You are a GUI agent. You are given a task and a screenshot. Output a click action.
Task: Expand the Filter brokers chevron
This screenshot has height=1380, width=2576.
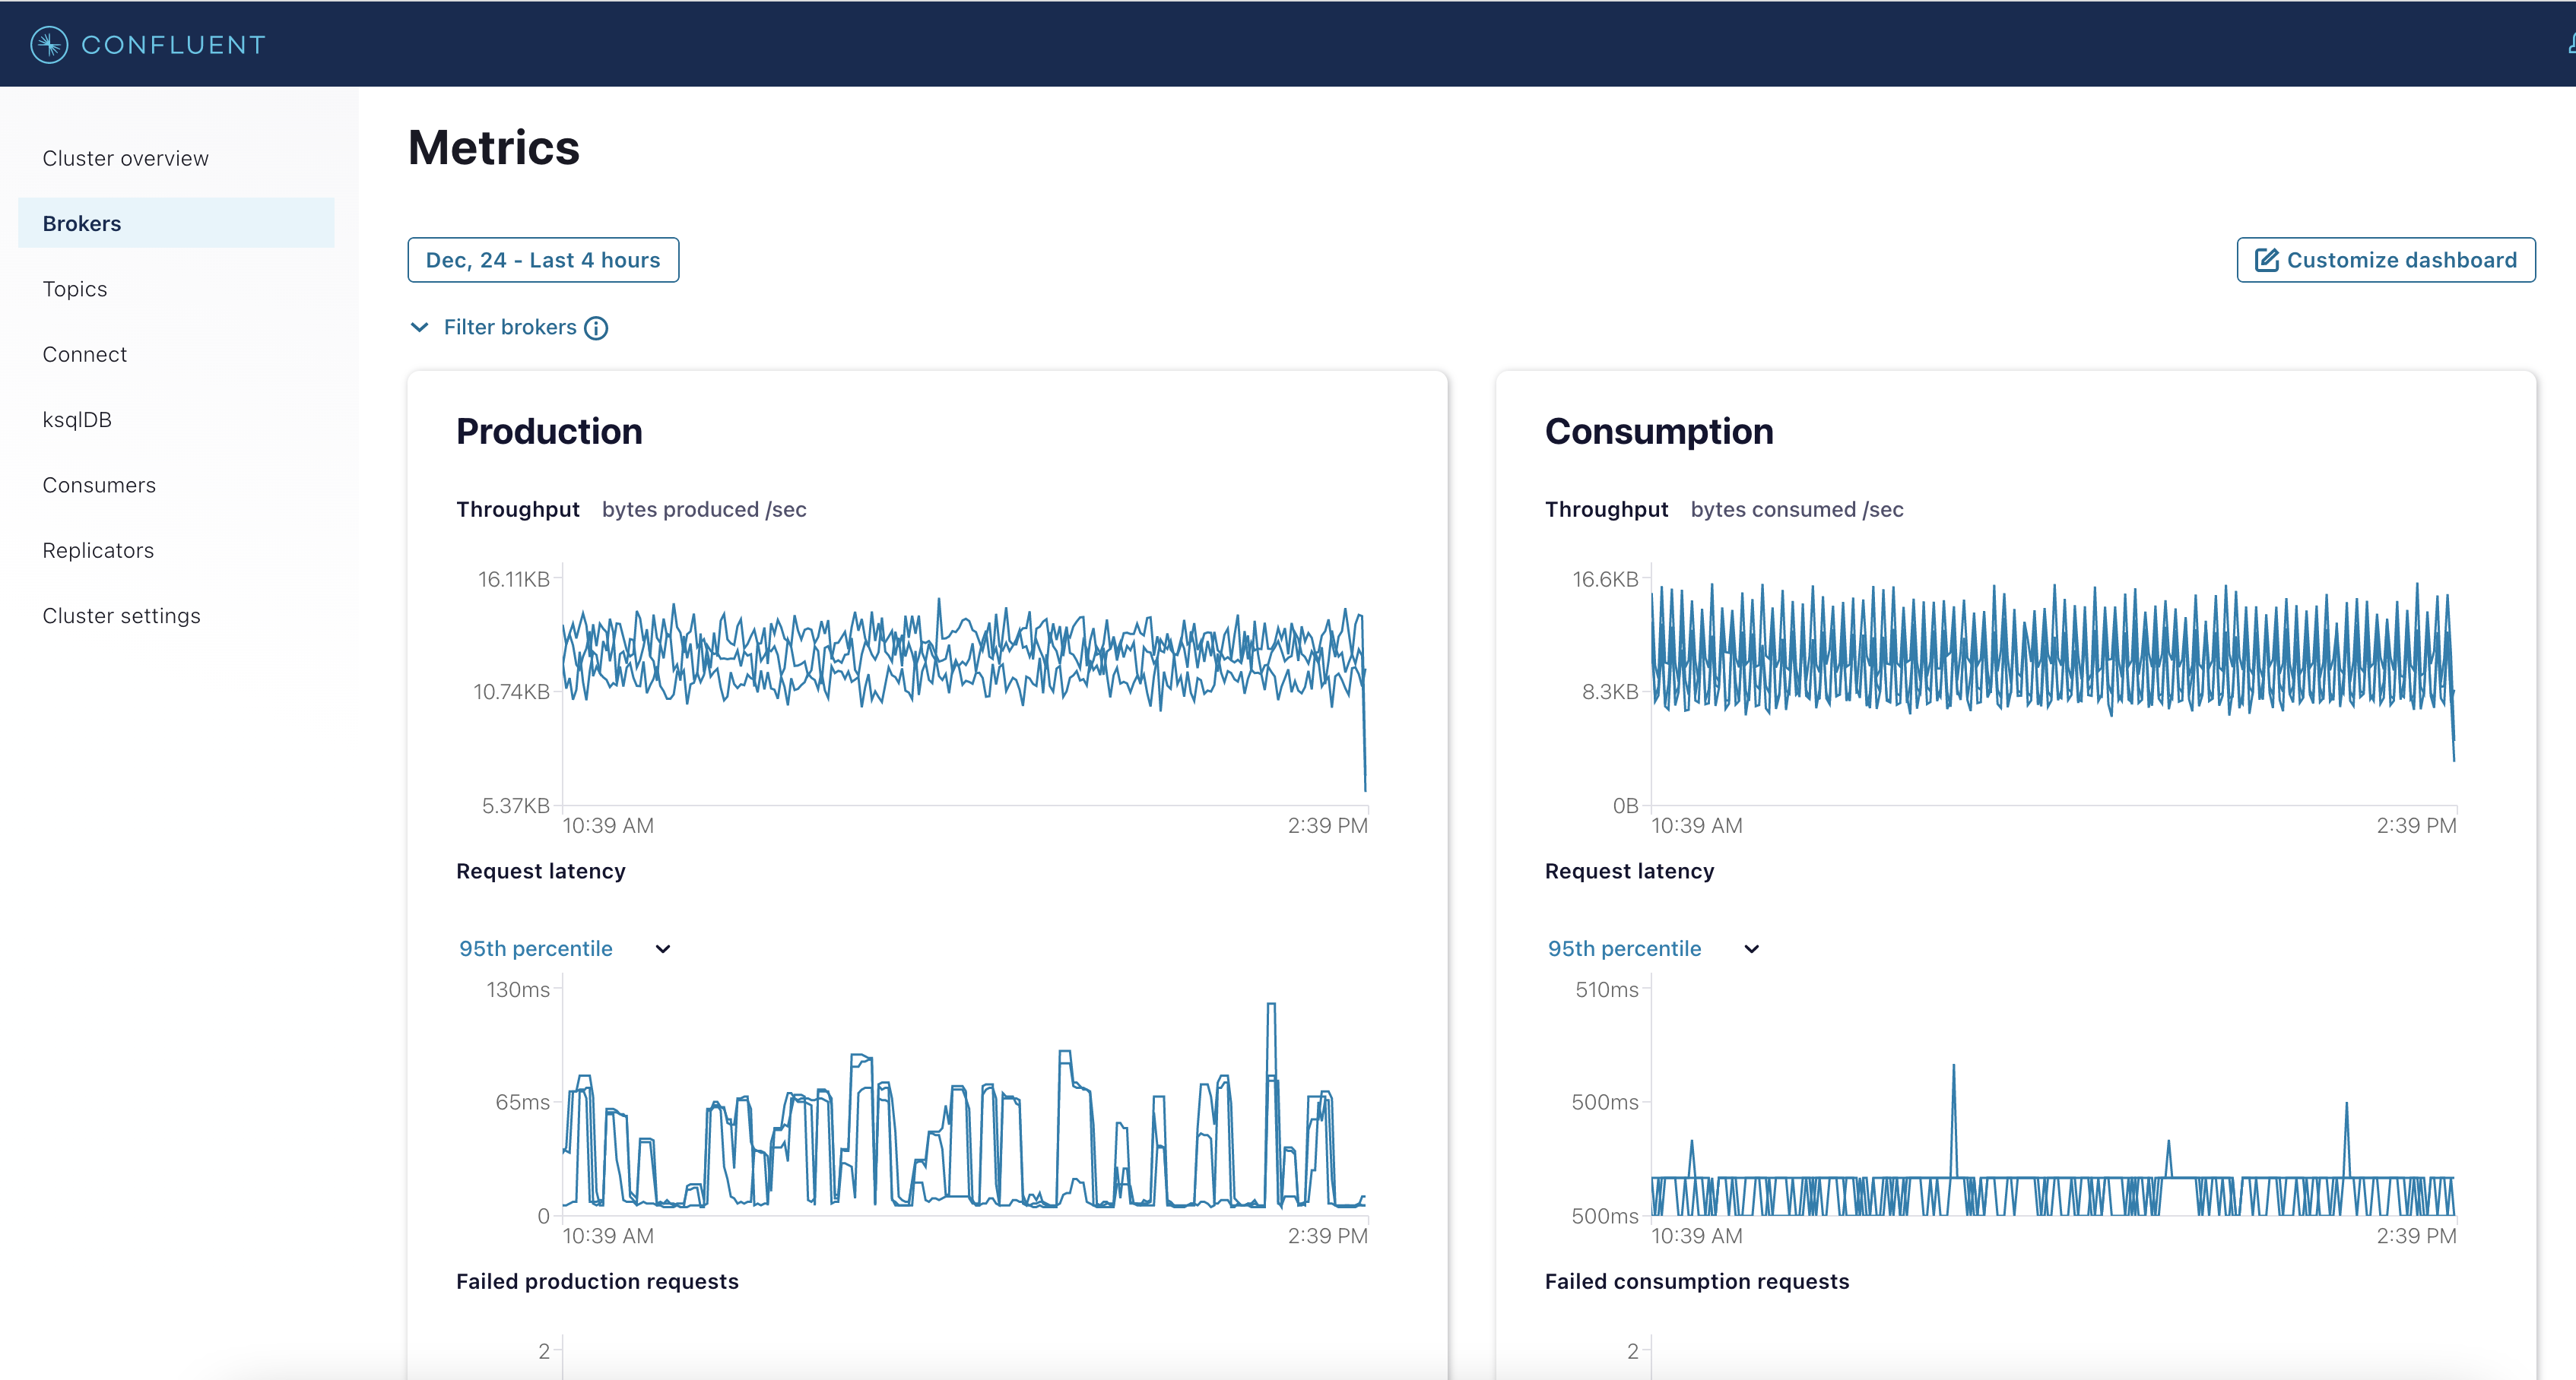pos(420,328)
